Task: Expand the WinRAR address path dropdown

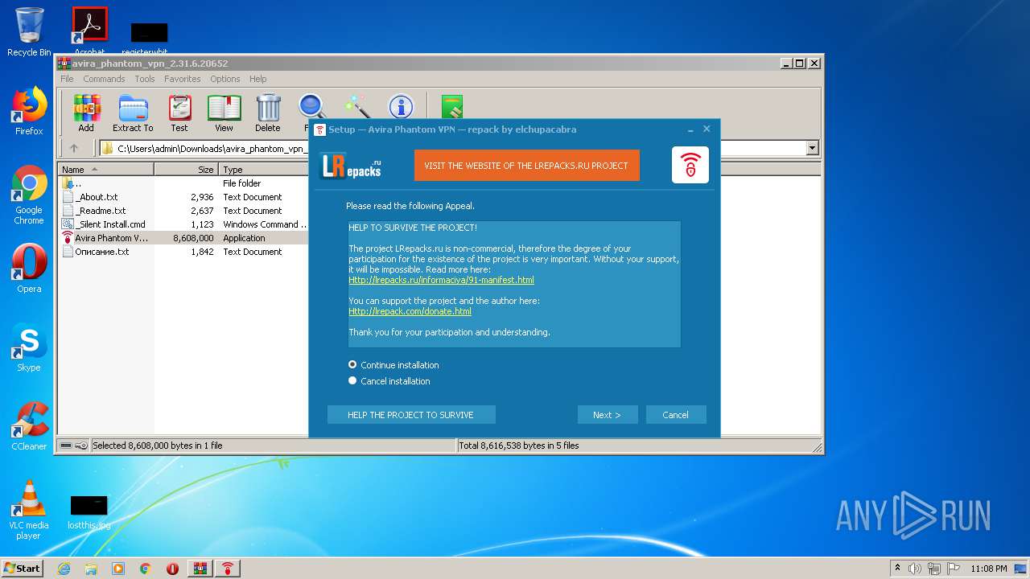Action: pos(812,148)
